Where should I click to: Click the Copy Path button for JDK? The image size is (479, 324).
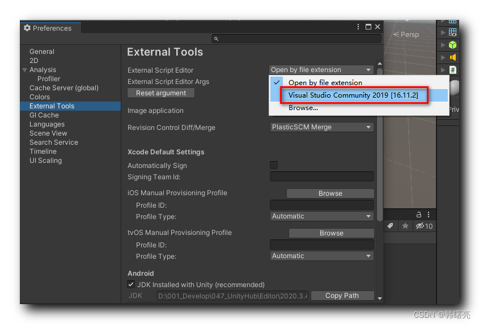pyautogui.click(x=342, y=296)
